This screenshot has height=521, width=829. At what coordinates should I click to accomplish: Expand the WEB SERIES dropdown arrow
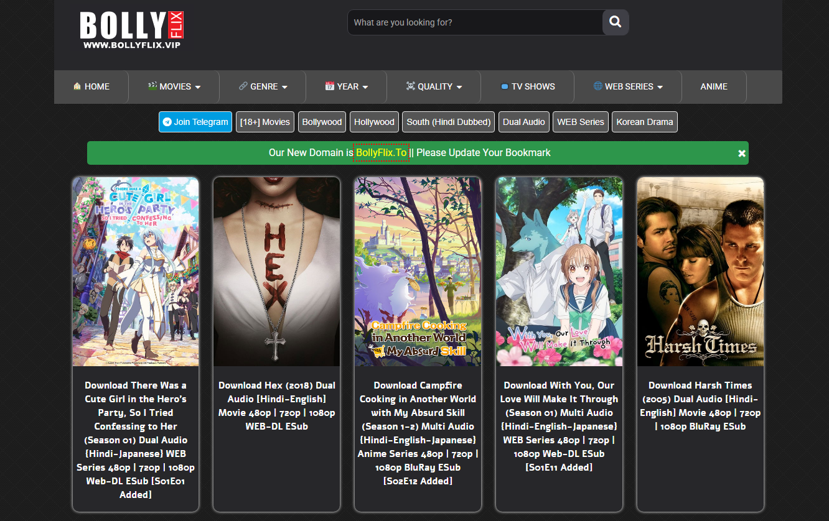pos(660,87)
